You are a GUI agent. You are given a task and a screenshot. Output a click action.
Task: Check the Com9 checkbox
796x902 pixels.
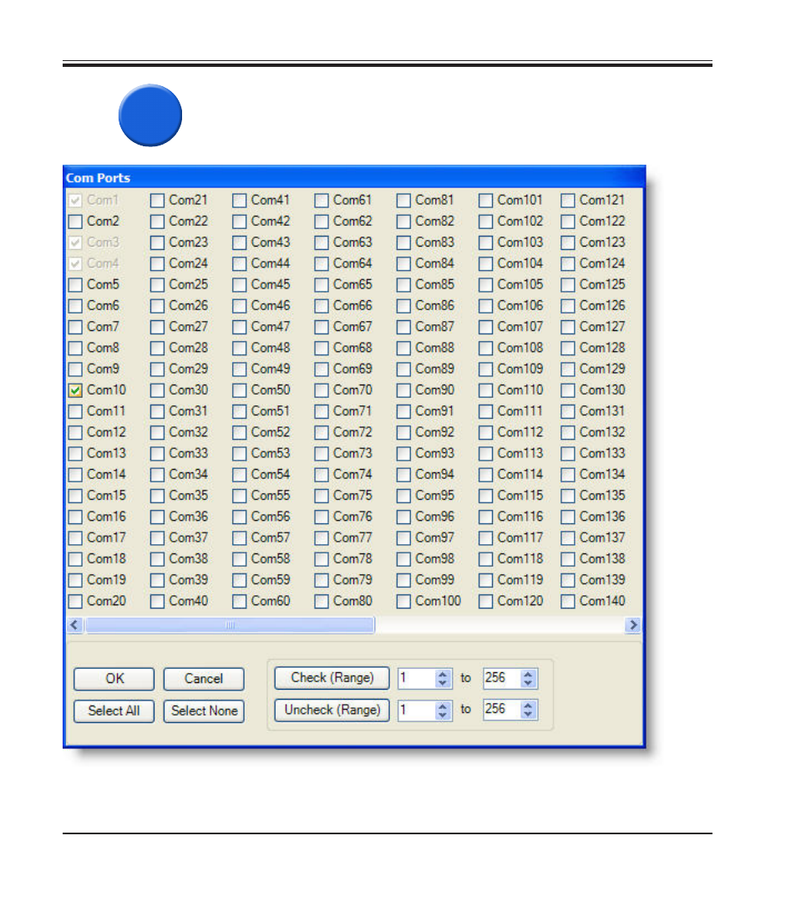coord(75,369)
